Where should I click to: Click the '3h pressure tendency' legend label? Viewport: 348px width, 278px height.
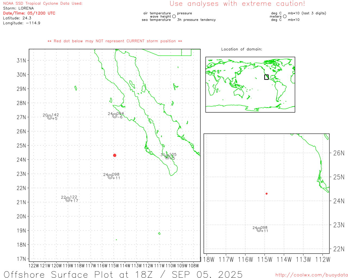coord(196,20)
